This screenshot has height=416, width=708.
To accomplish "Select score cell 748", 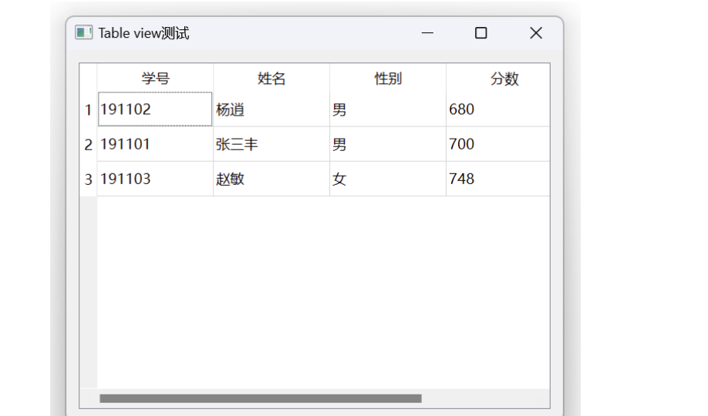I will (x=498, y=179).
